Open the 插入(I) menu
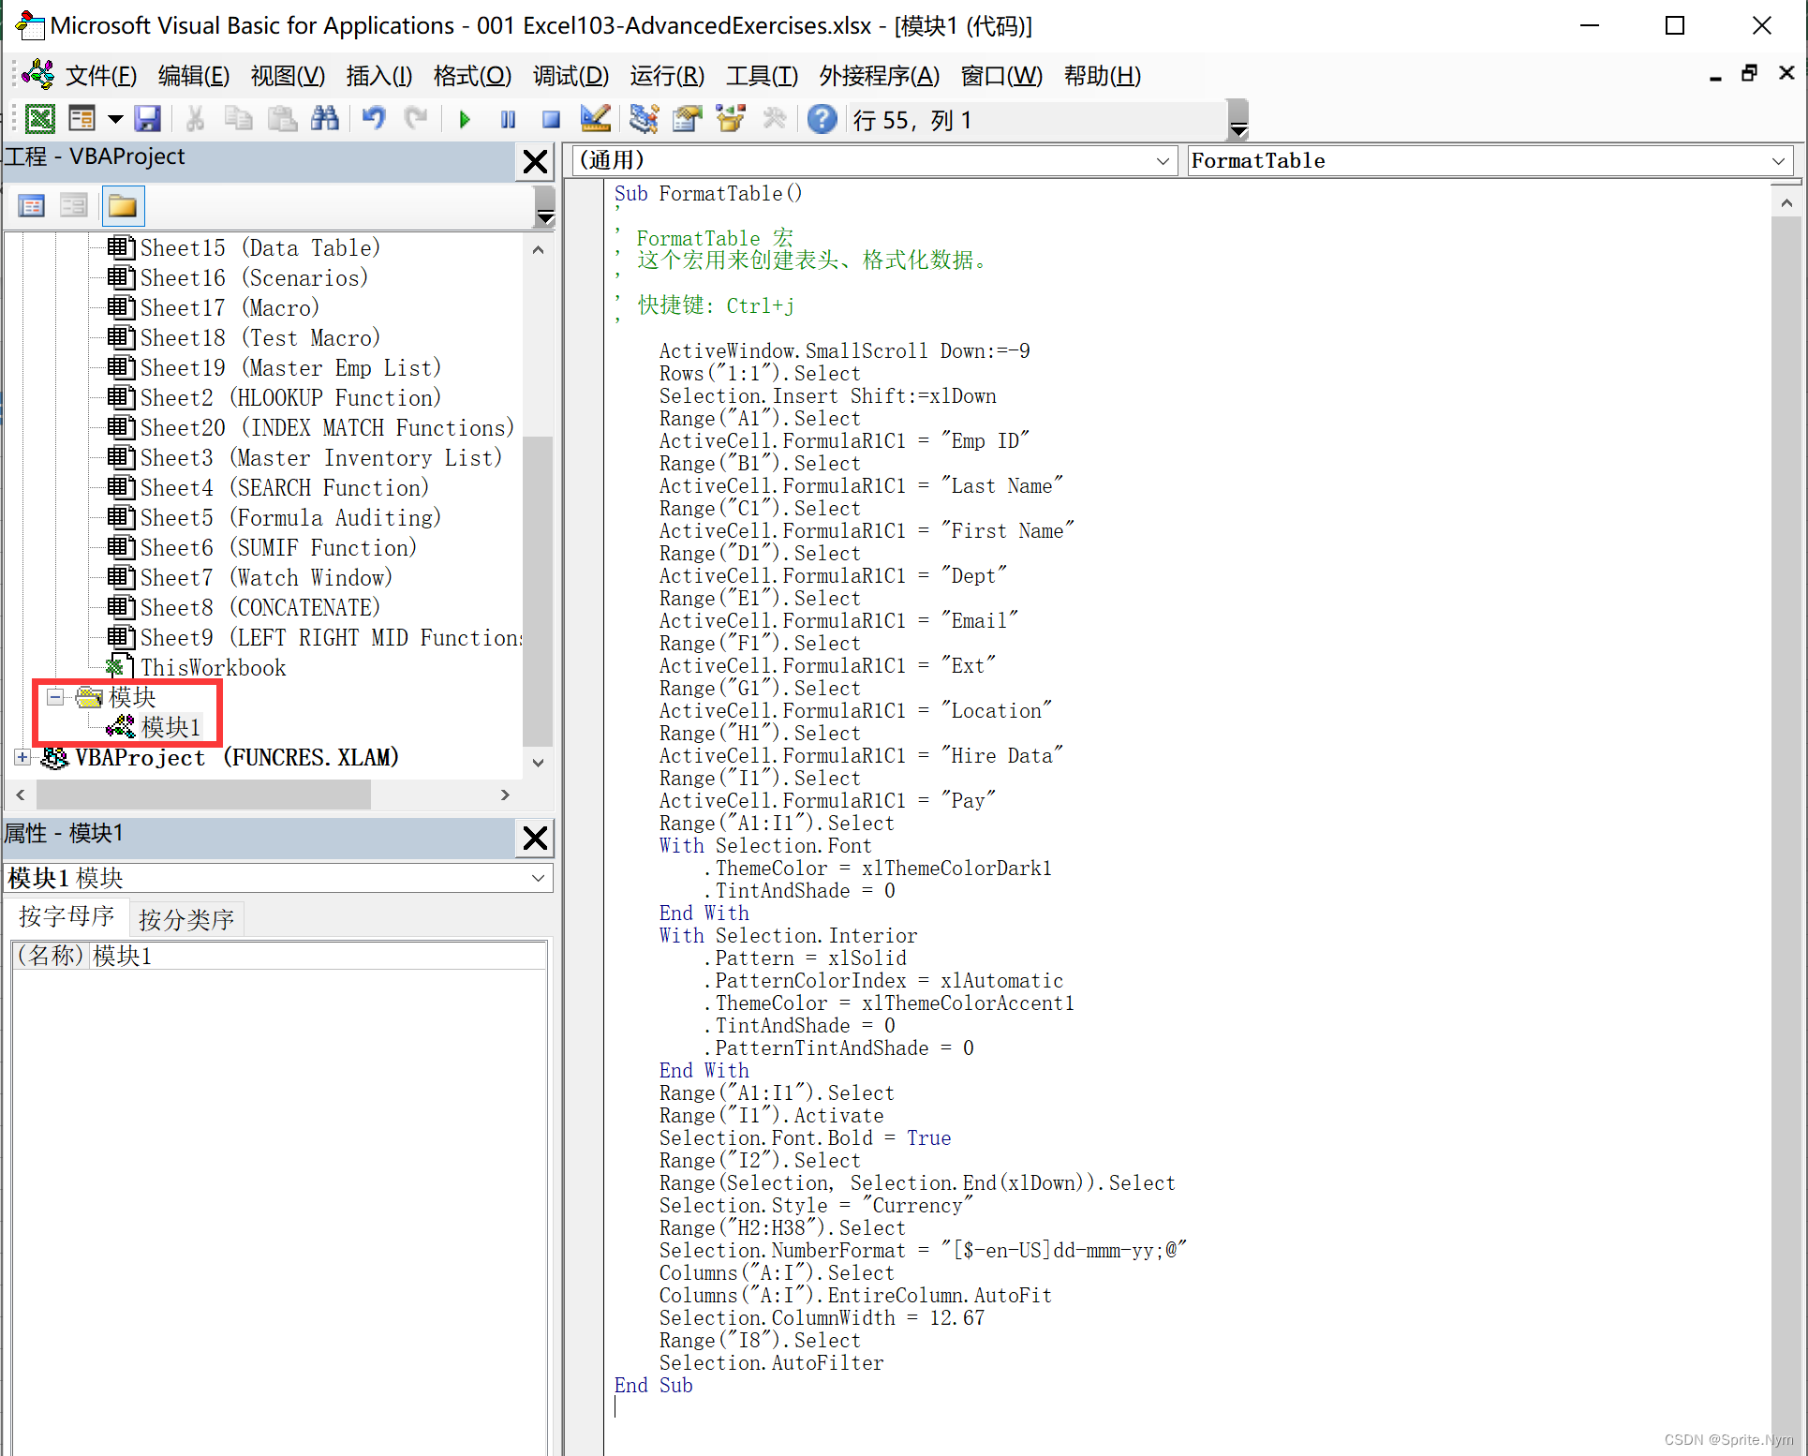This screenshot has width=1808, height=1456. 378,76
